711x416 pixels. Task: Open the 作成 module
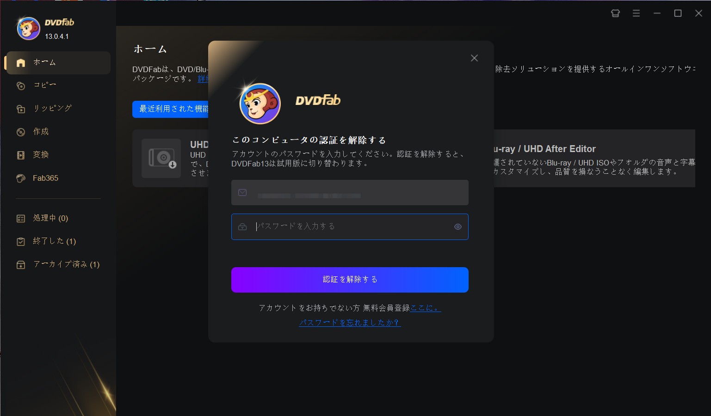(x=58, y=132)
